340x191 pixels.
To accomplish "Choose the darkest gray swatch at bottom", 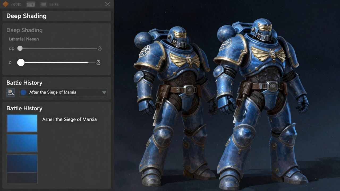I will point(22,178).
